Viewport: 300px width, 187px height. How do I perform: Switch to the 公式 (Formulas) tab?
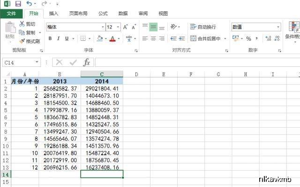[x=103, y=14]
